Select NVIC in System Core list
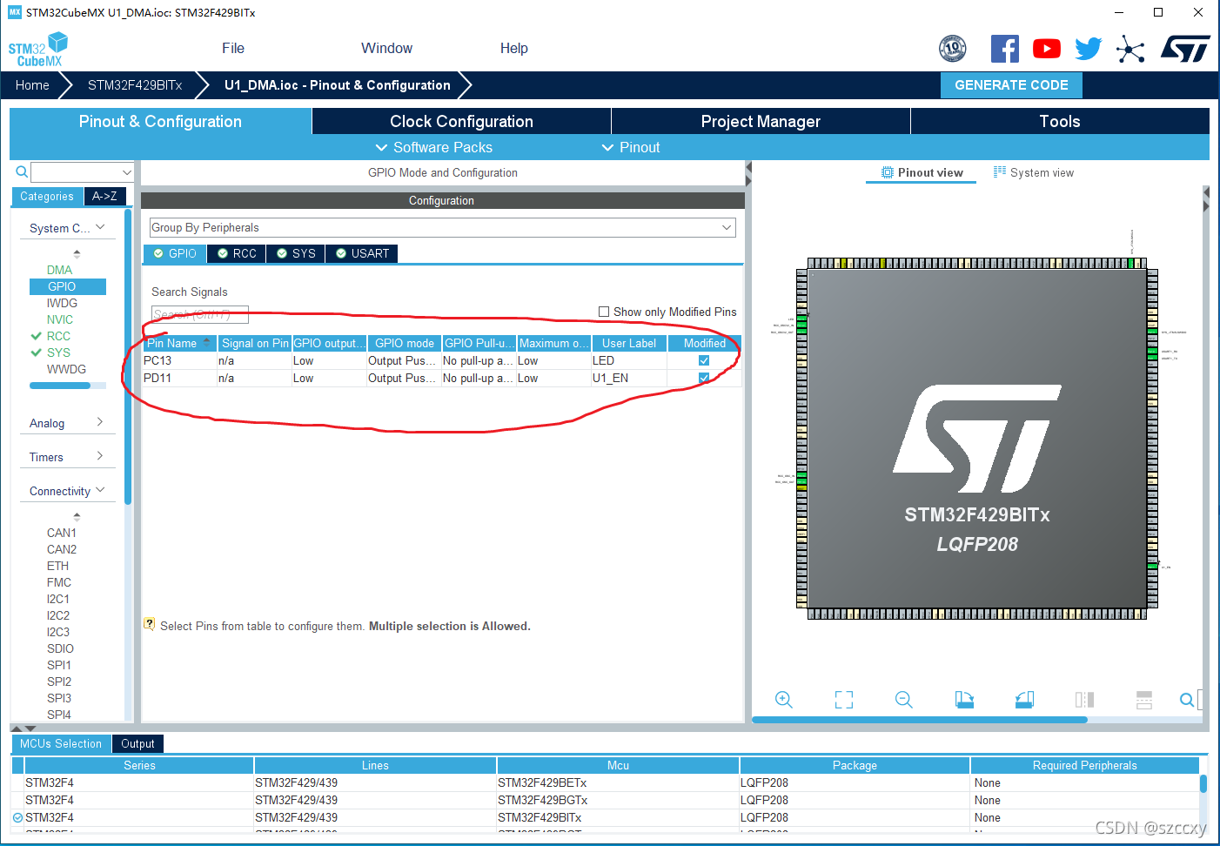1220x846 pixels. tap(60, 319)
